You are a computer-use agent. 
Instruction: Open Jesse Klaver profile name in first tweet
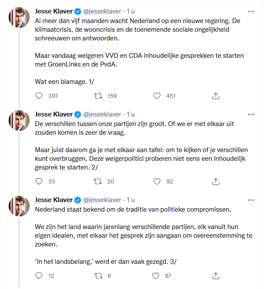[x=54, y=11]
